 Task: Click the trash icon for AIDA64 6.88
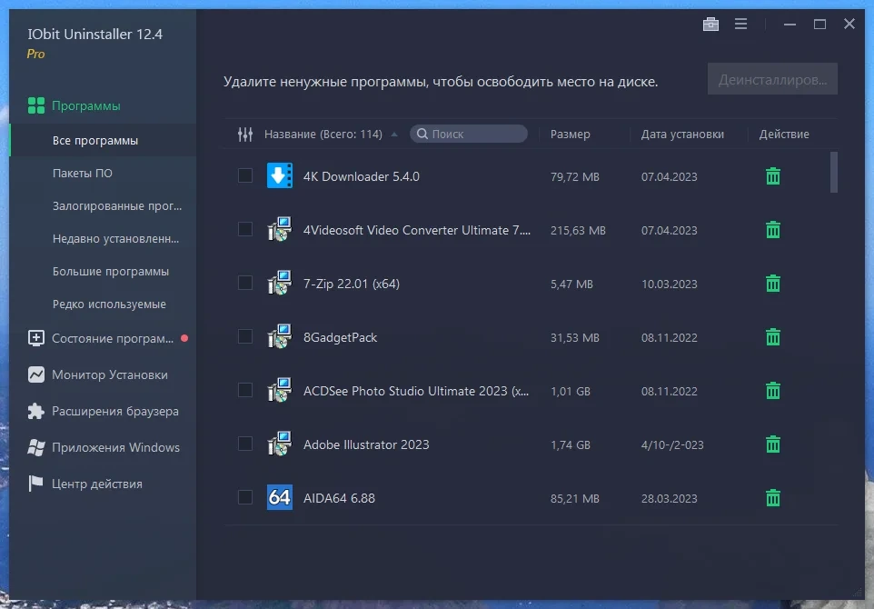772,497
